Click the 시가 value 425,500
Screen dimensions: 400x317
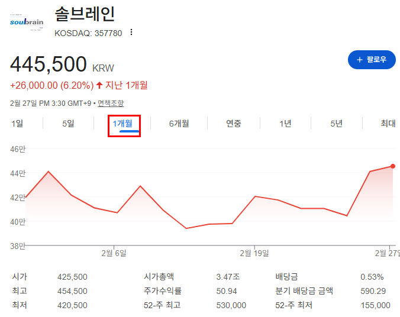pos(72,277)
